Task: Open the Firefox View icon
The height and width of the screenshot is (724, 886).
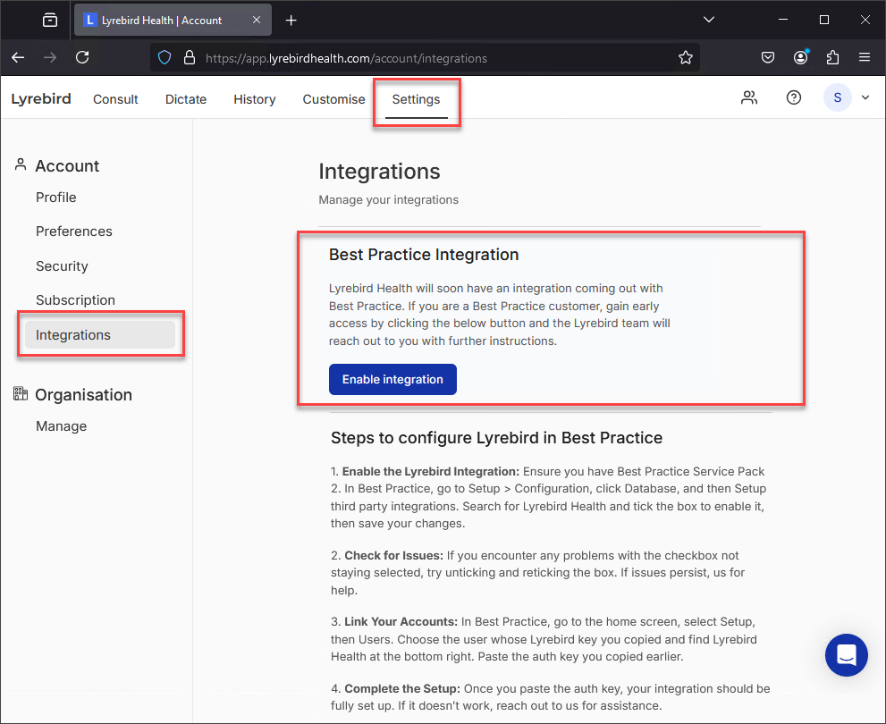Action: pos(50,21)
